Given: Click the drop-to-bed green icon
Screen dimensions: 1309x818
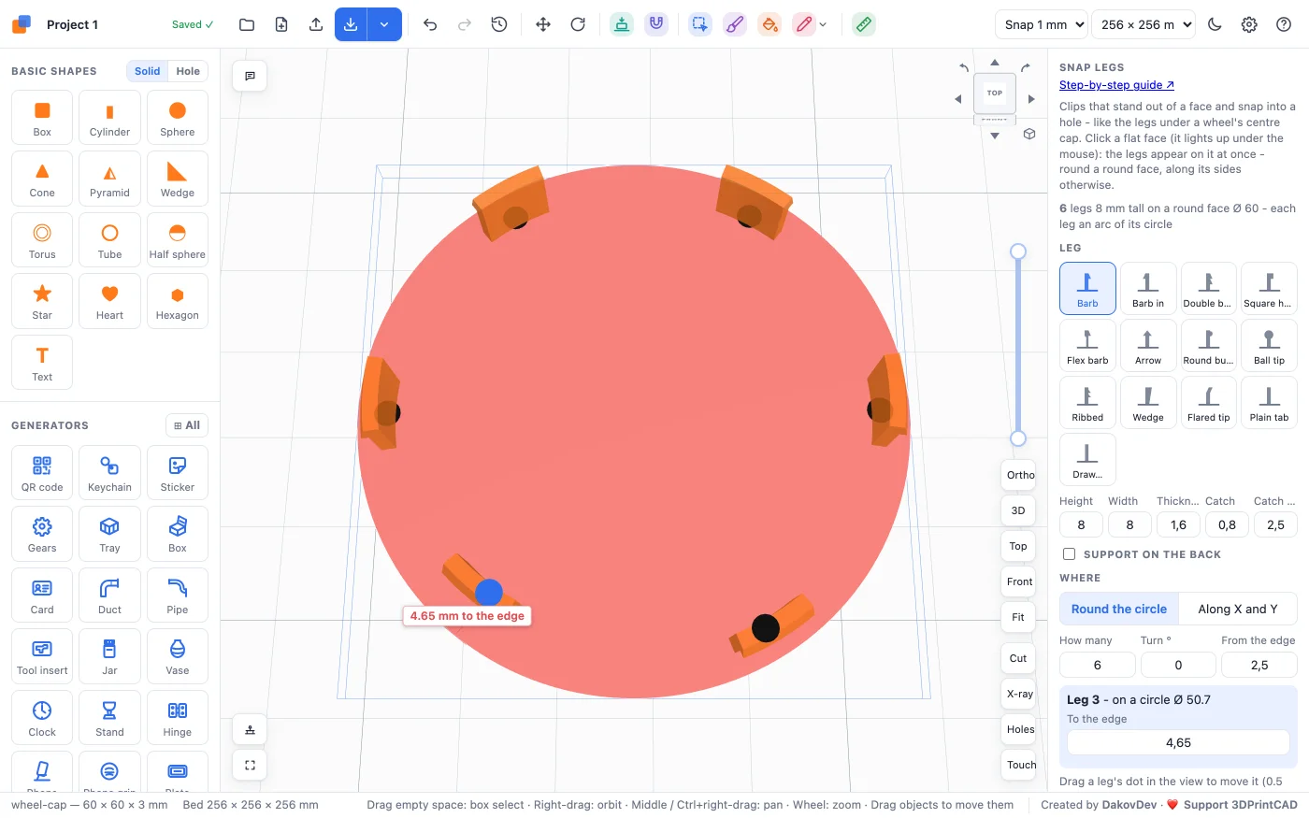Looking at the screenshot, I should (x=622, y=24).
